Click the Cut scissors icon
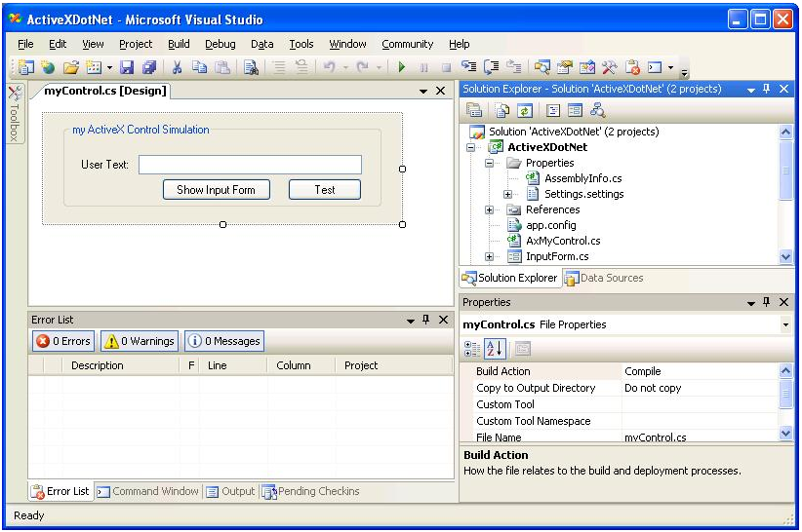 click(x=177, y=67)
